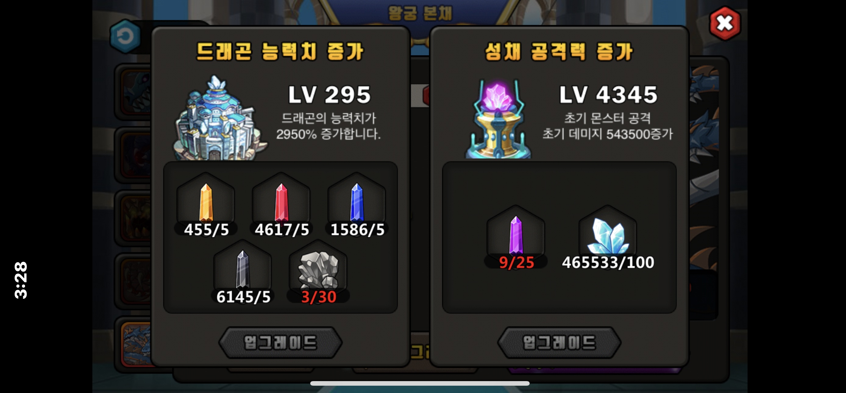Tap the ice castle building image
Image resolution: width=846 pixels, height=393 pixels.
pos(219,119)
